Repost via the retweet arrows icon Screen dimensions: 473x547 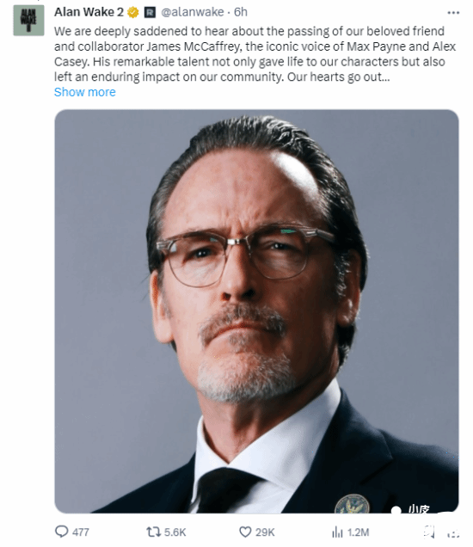coord(153,532)
